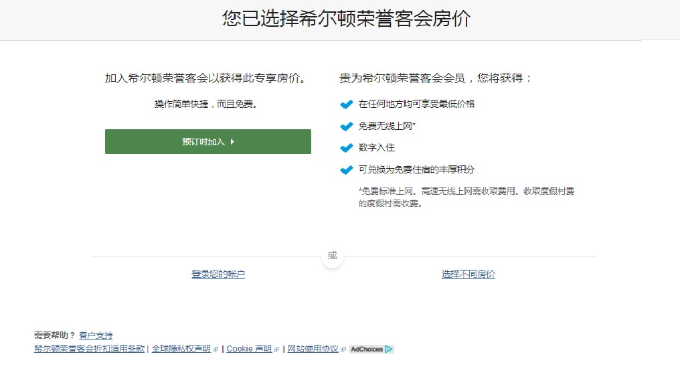The width and height of the screenshot is (680, 379).
Task: Click the heading 您已选择希尔顿荣誉客会房价
Action: 347,19
